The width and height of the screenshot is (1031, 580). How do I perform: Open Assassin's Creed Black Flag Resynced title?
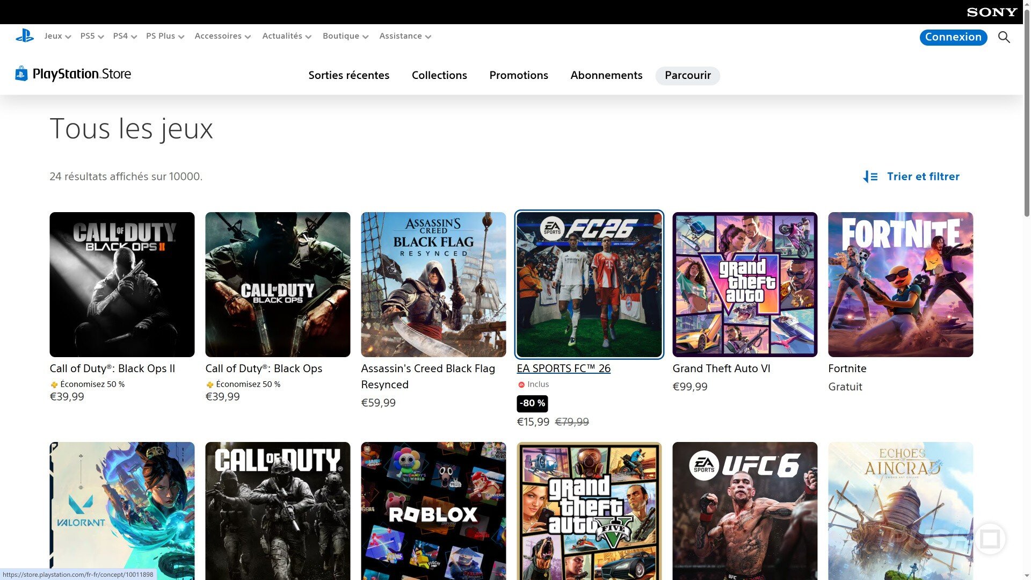point(428,376)
